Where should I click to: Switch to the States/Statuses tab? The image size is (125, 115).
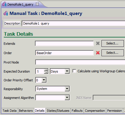click(x=58, y=111)
